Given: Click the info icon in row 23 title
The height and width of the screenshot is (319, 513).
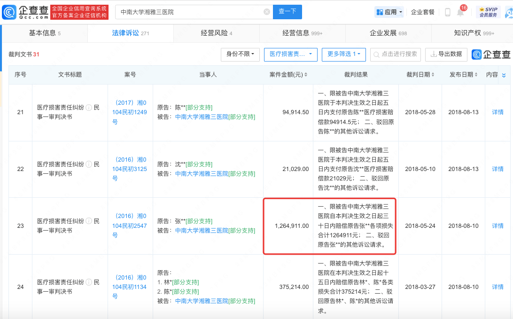Looking at the screenshot, I should point(89,221).
